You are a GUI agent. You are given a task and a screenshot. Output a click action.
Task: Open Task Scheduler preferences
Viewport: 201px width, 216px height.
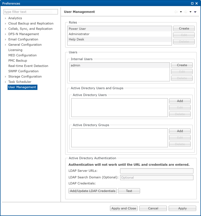[x=20, y=82]
